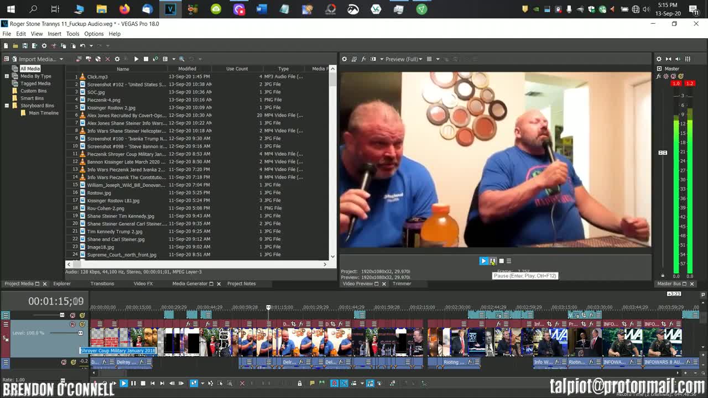Open Master bus audio properties gear

(659, 59)
